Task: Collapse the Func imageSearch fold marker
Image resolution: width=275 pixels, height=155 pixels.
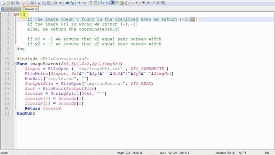Action: (15, 64)
